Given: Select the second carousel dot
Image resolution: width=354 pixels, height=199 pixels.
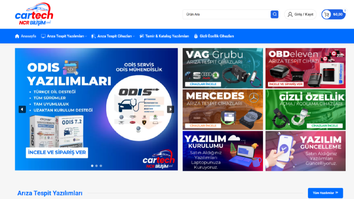Looking at the screenshot, I should [96, 166].
